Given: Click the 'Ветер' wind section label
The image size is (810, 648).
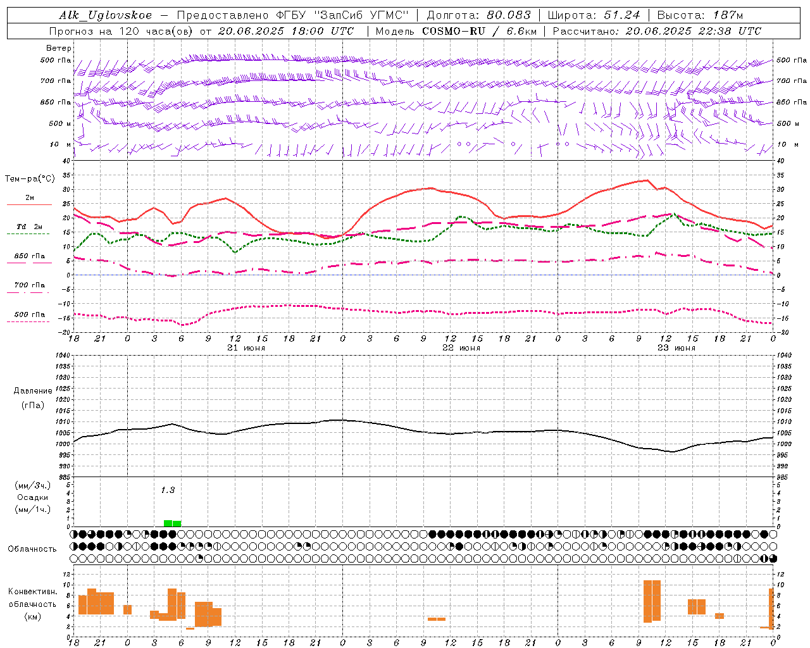Looking at the screenshot, I should tap(58, 48).
